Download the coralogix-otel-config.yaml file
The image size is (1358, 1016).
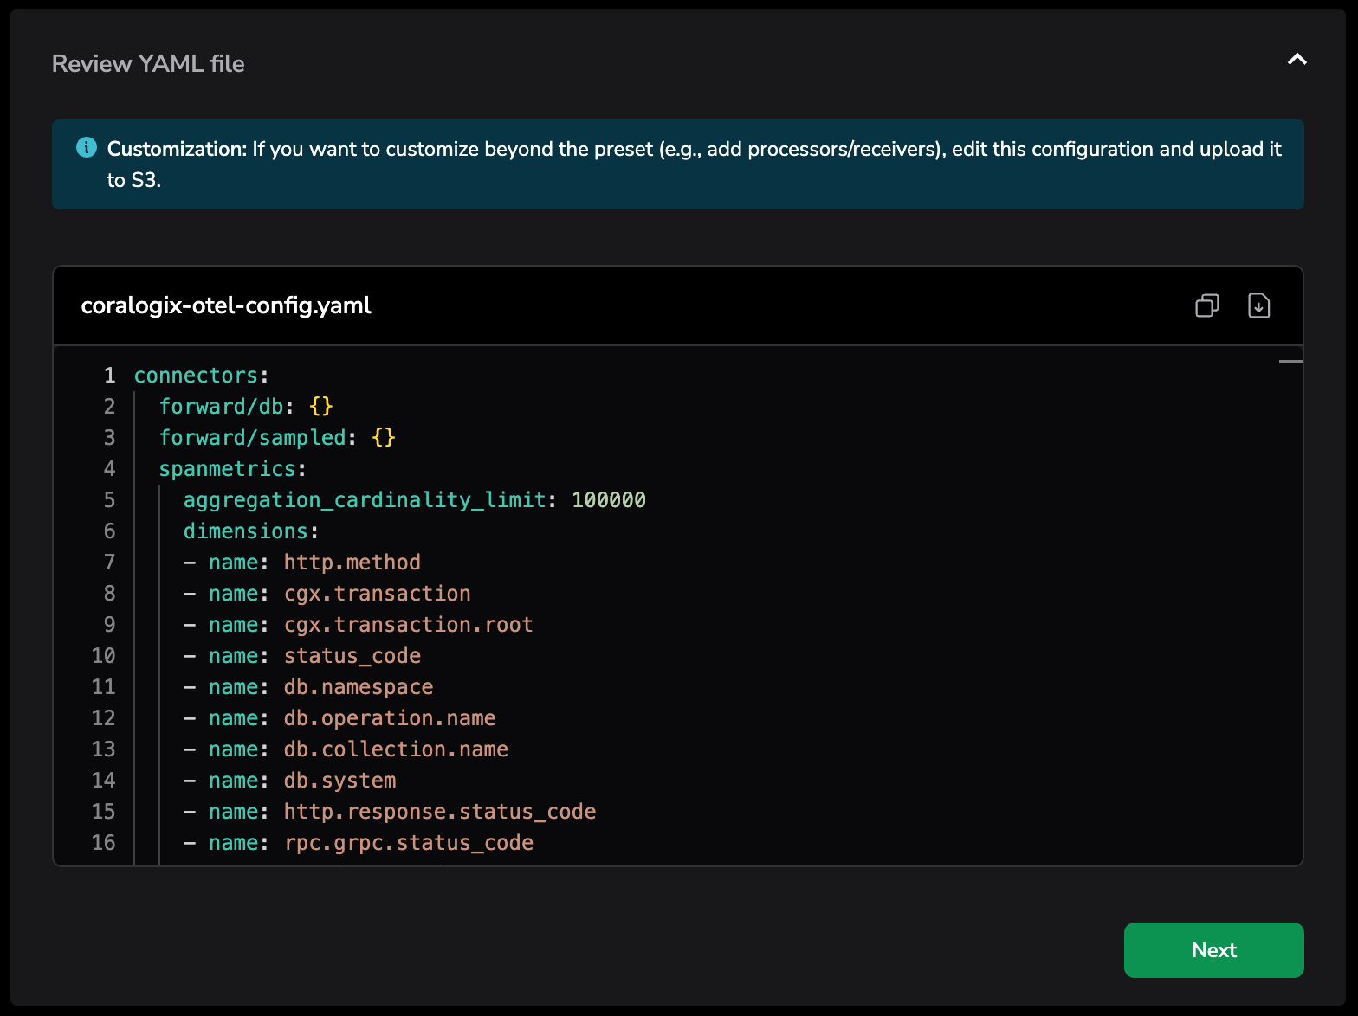point(1258,305)
